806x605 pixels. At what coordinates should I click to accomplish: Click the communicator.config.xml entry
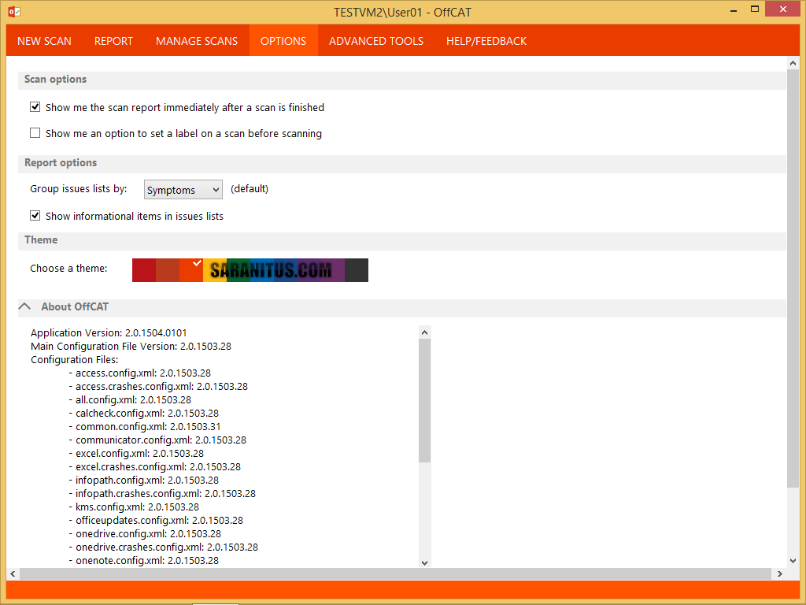point(157,440)
